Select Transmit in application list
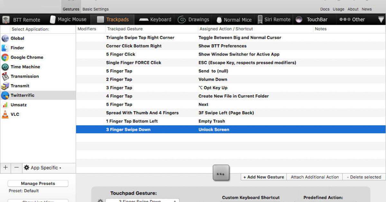 (x=38, y=86)
